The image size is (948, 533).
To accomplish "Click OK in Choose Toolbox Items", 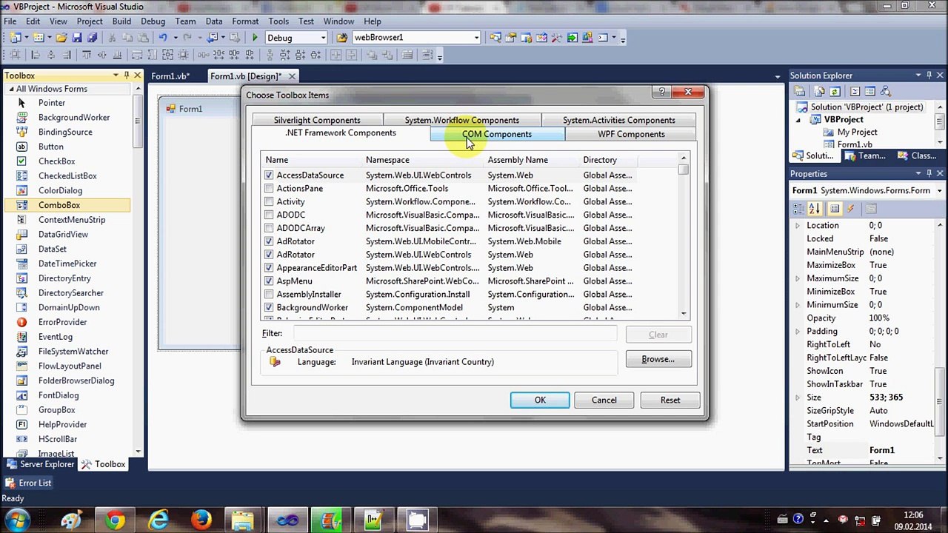I will click(540, 400).
